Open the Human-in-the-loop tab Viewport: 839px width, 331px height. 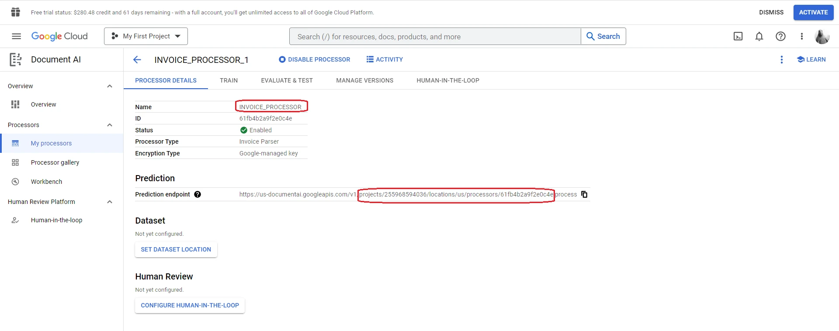[x=448, y=80]
